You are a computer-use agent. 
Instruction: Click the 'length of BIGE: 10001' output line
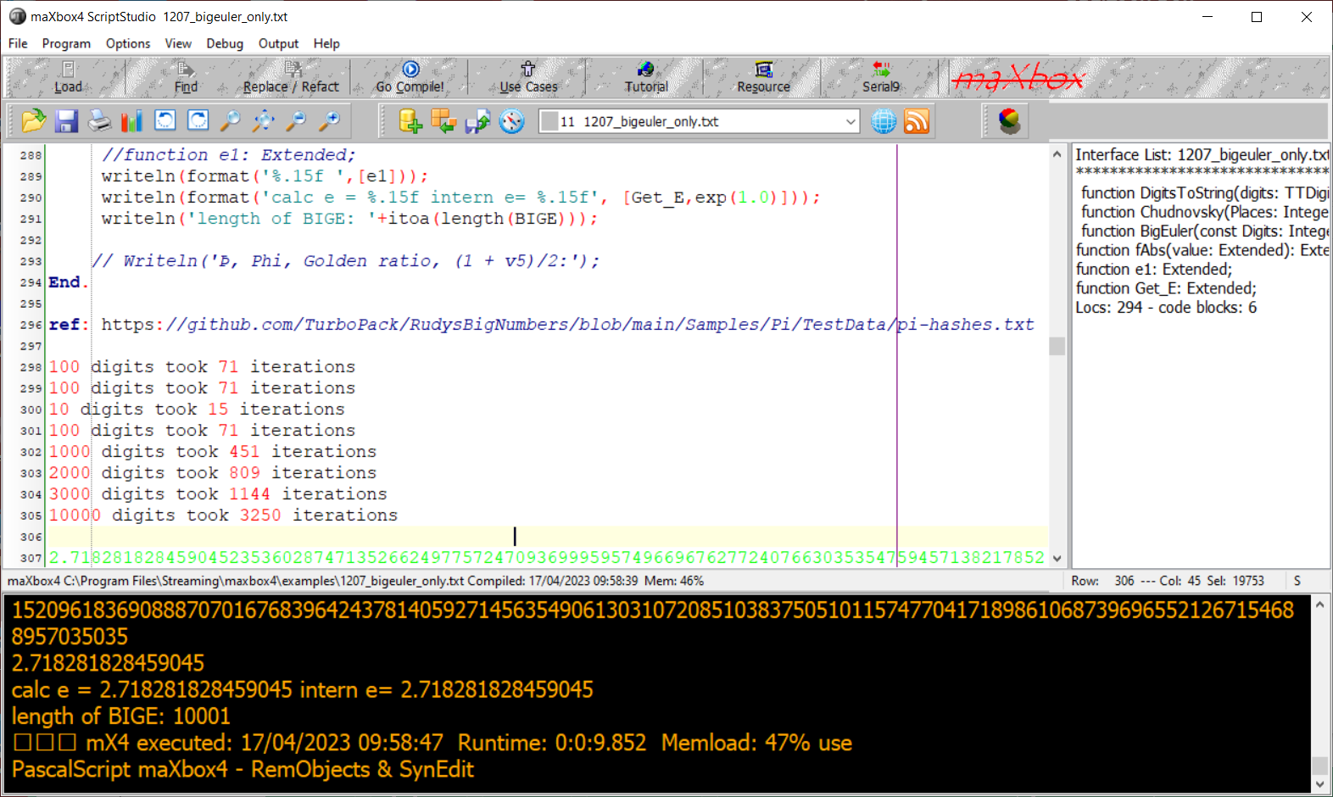click(121, 716)
